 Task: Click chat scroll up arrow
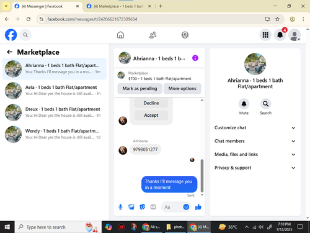(202, 100)
